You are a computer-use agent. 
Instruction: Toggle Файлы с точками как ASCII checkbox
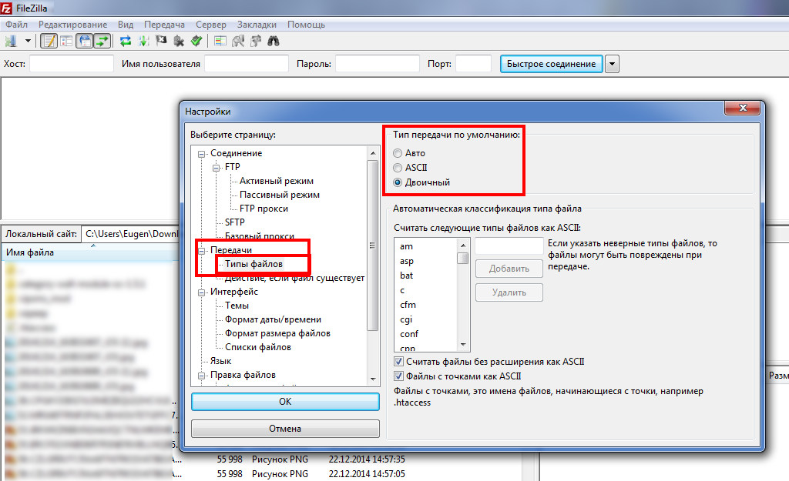(398, 376)
